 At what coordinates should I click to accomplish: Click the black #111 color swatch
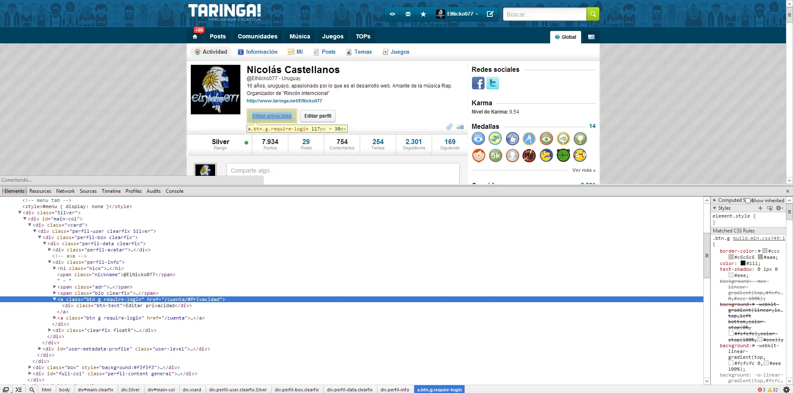coord(743,263)
